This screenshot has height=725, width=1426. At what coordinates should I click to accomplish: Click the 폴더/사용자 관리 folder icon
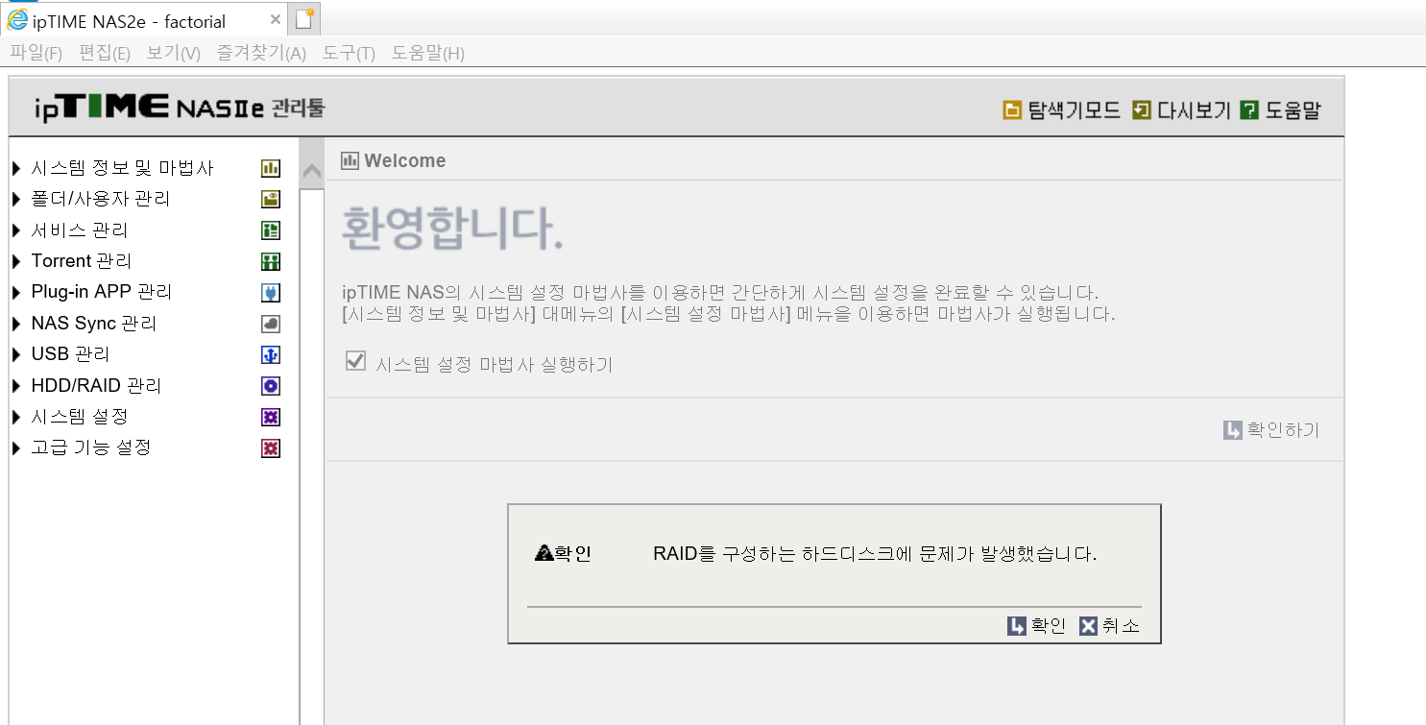pos(271,200)
